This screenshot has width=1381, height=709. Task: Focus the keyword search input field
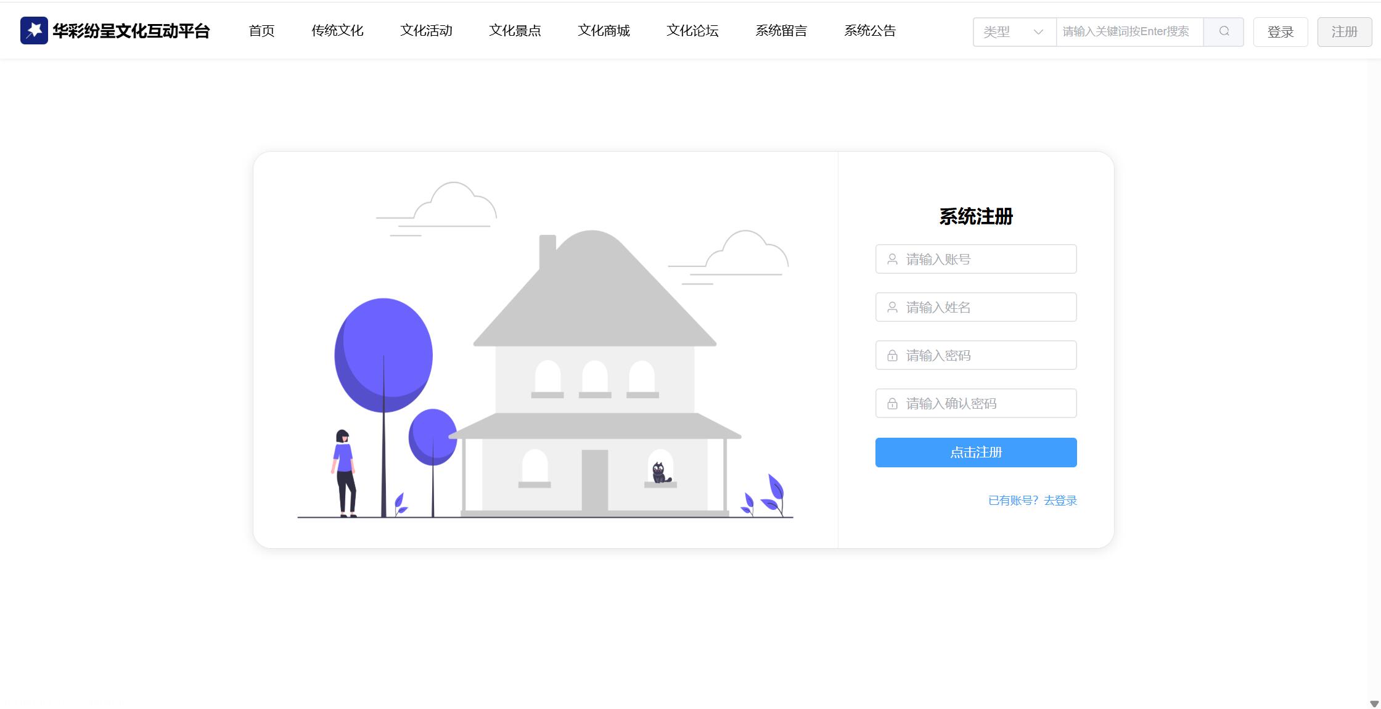click(1129, 31)
